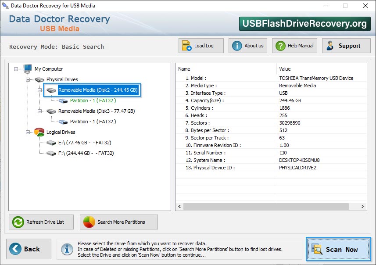
Task: Click the Name column header
Action: point(226,69)
